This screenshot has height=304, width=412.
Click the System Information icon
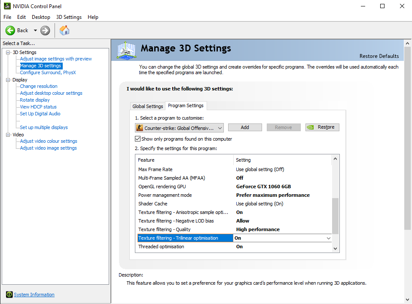point(9,295)
